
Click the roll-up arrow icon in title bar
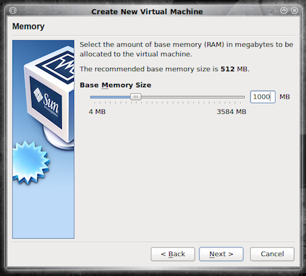click(284, 11)
